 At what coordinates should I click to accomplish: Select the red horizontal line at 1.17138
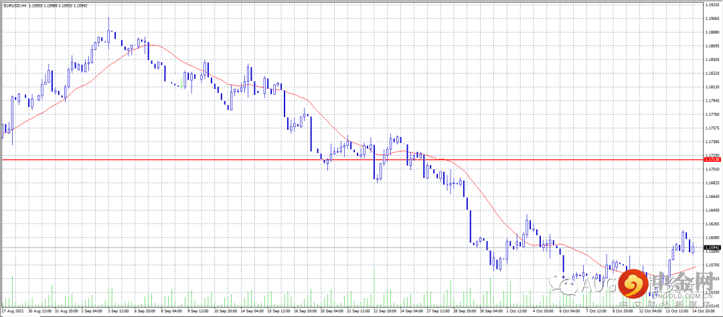click(x=351, y=160)
